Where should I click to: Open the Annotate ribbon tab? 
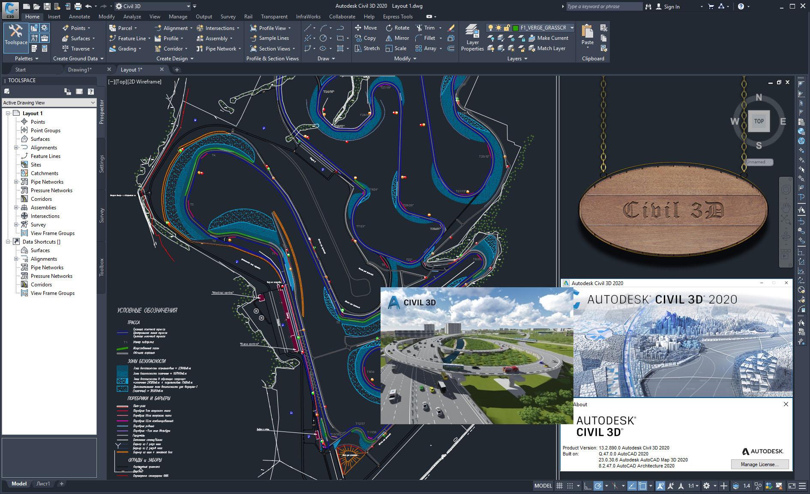(x=79, y=17)
